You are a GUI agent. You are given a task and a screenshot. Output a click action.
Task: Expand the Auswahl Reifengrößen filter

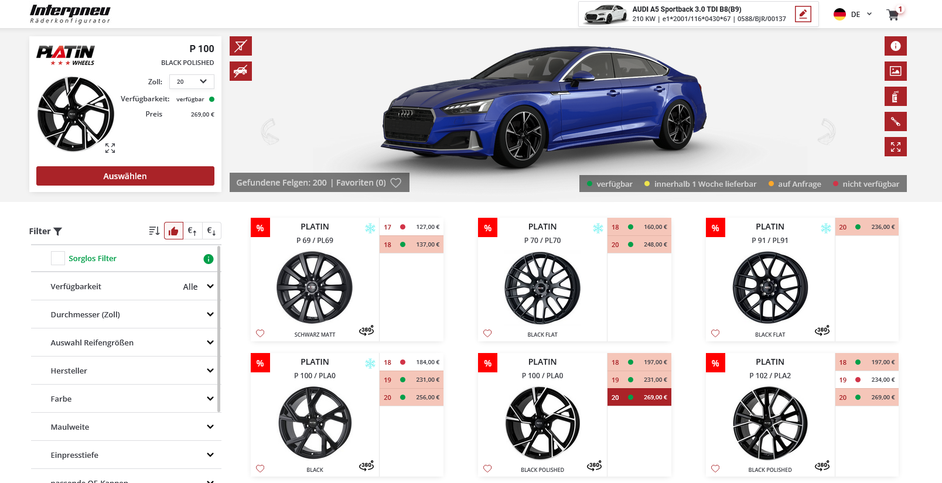click(126, 342)
